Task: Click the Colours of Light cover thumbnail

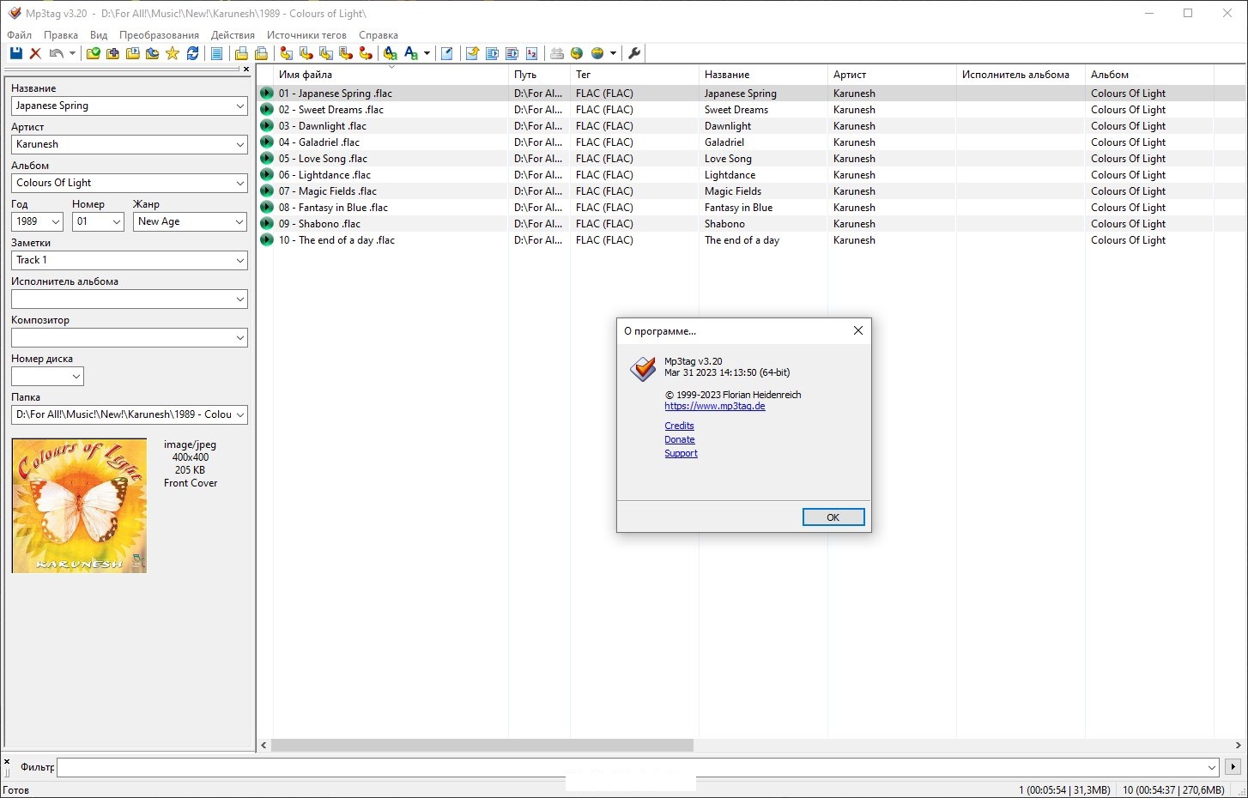Action: [x=79, y=505]
